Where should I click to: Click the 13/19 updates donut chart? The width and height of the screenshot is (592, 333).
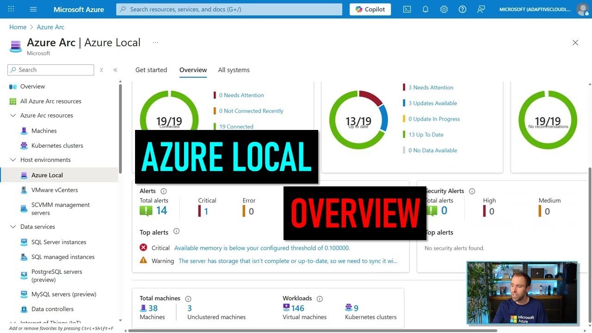coord(358,119)
